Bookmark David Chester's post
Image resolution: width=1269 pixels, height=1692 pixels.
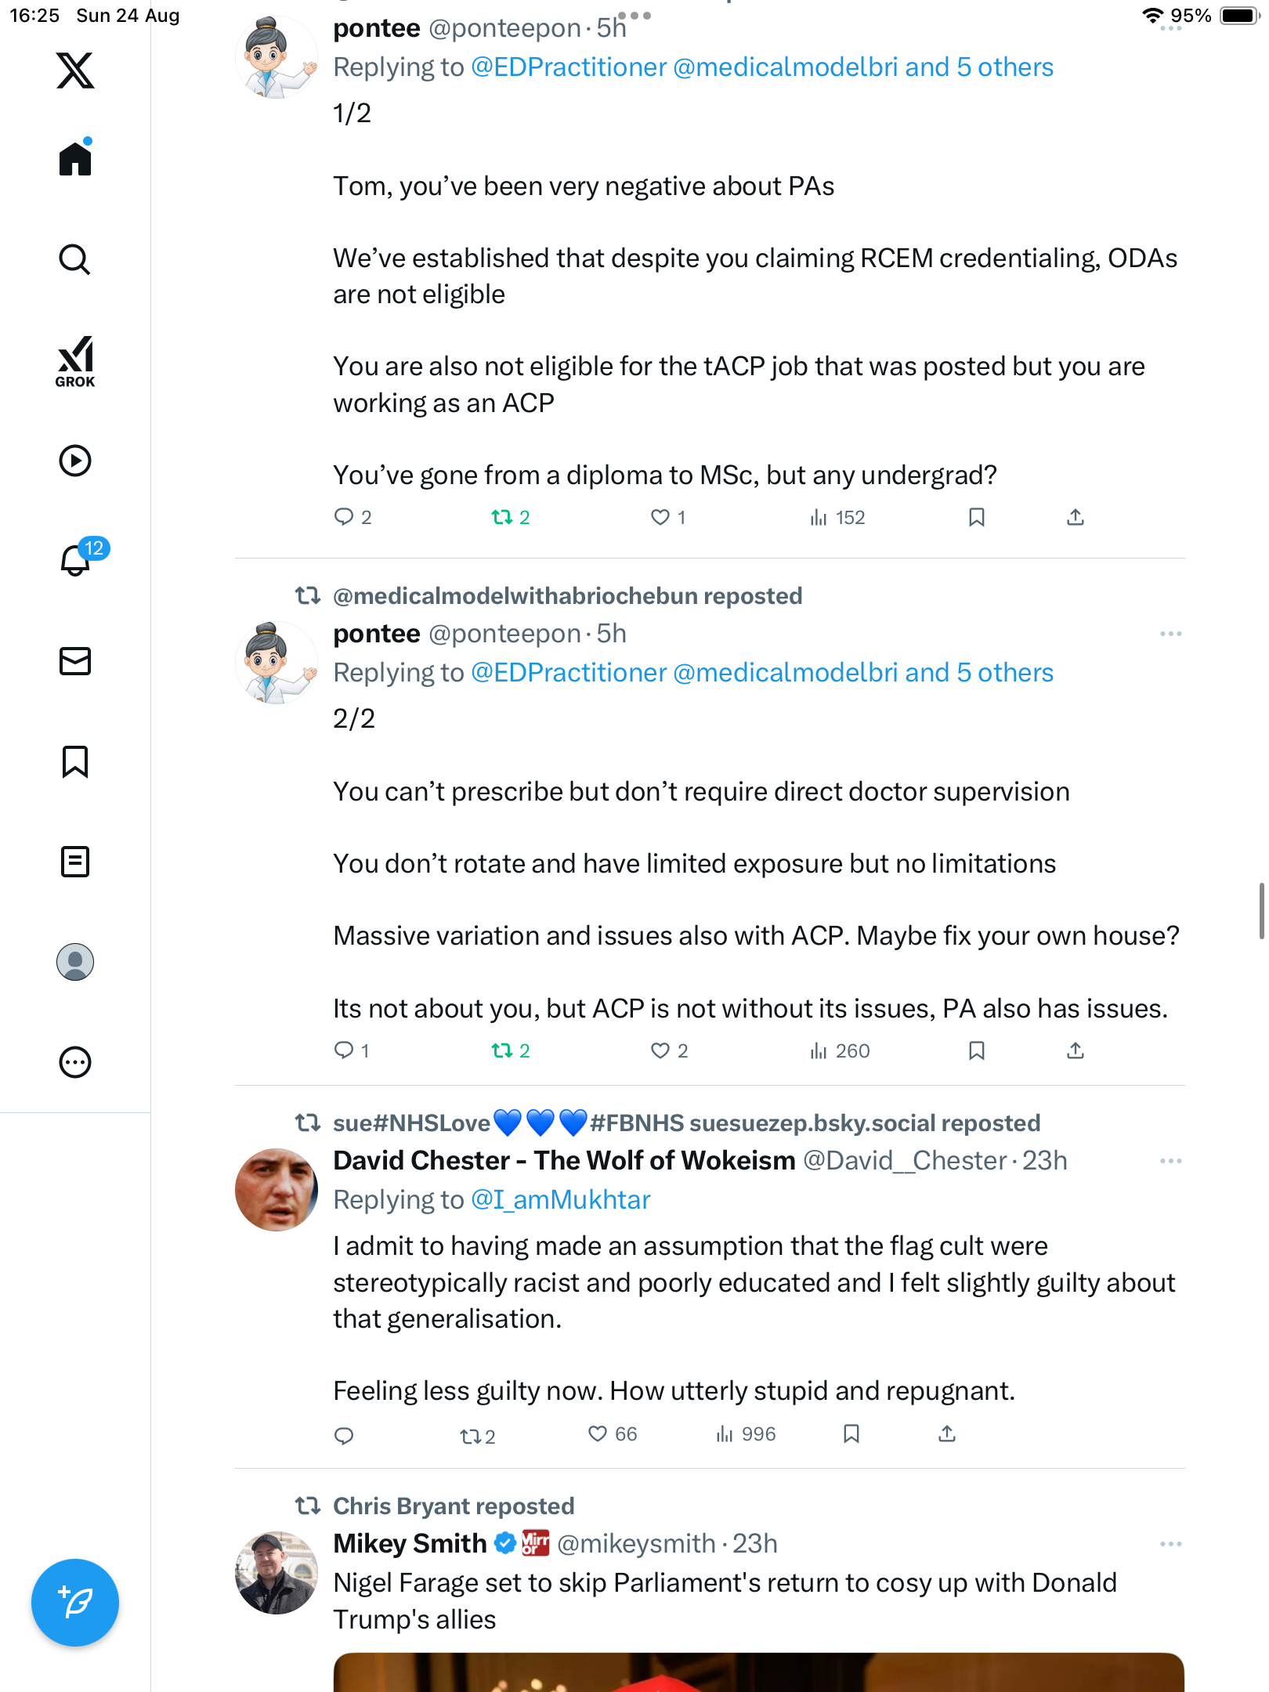tap(851, 1433)
